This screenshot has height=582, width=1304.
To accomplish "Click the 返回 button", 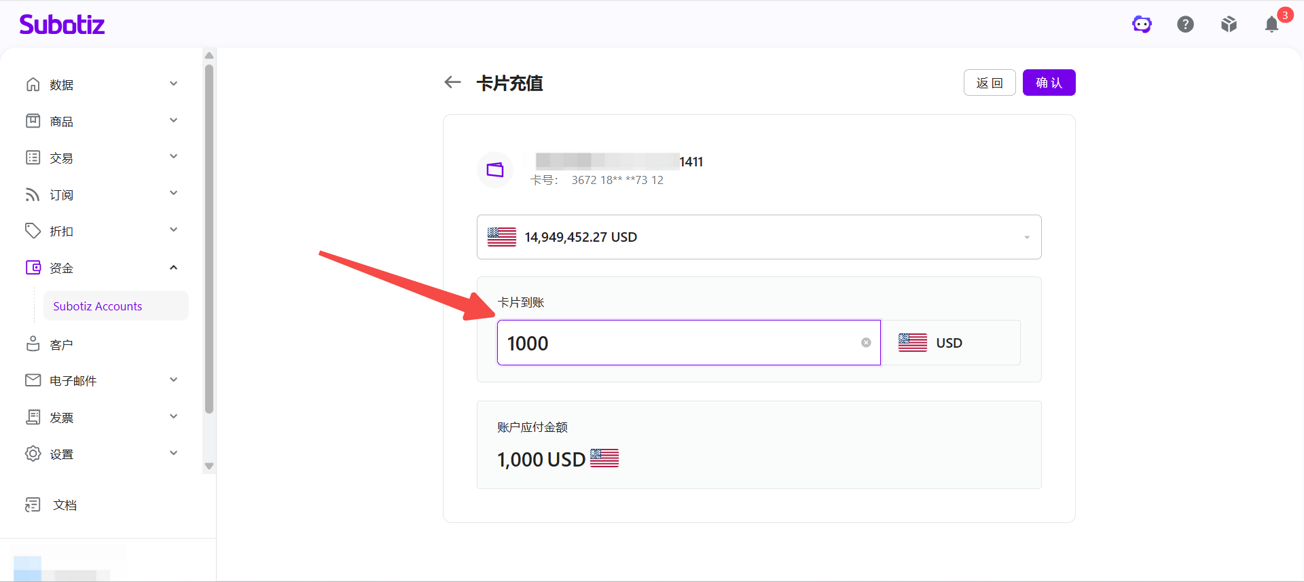I will pyautogui.click(x=990, y=83).
